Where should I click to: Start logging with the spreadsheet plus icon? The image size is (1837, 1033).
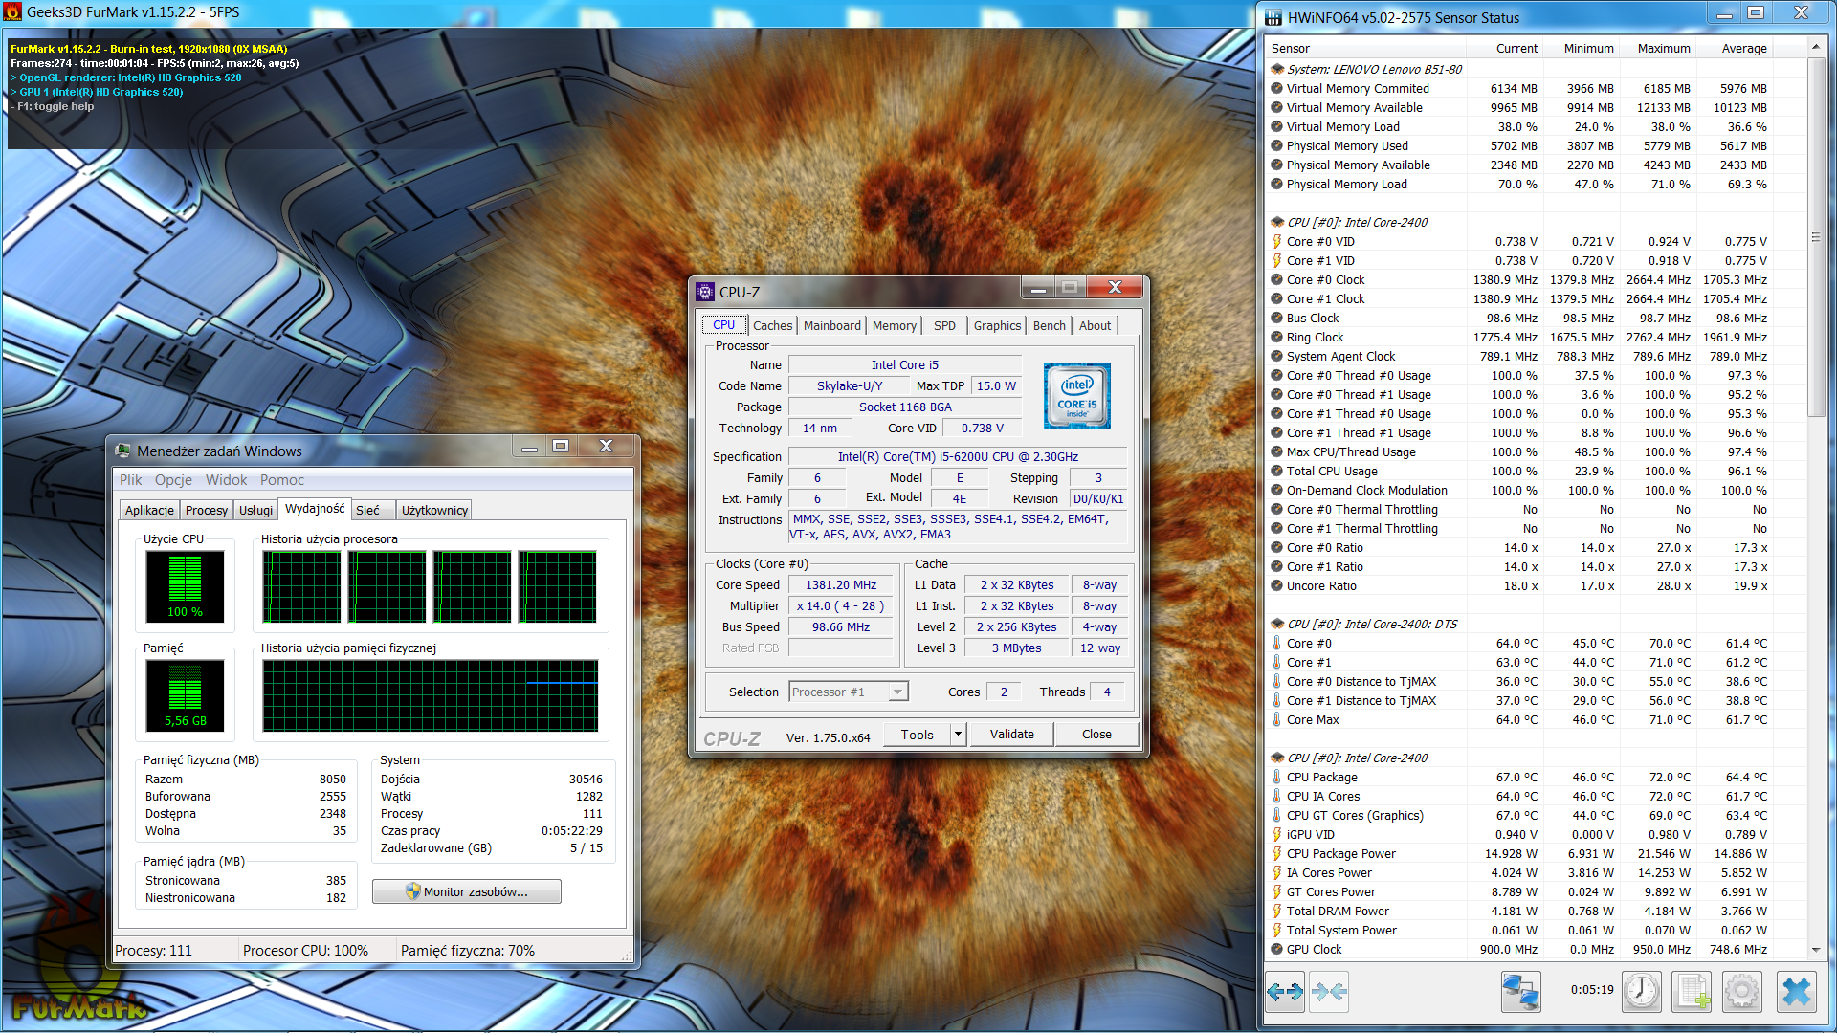1692,992
